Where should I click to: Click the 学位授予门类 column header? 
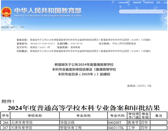click(x=134, y=116)
